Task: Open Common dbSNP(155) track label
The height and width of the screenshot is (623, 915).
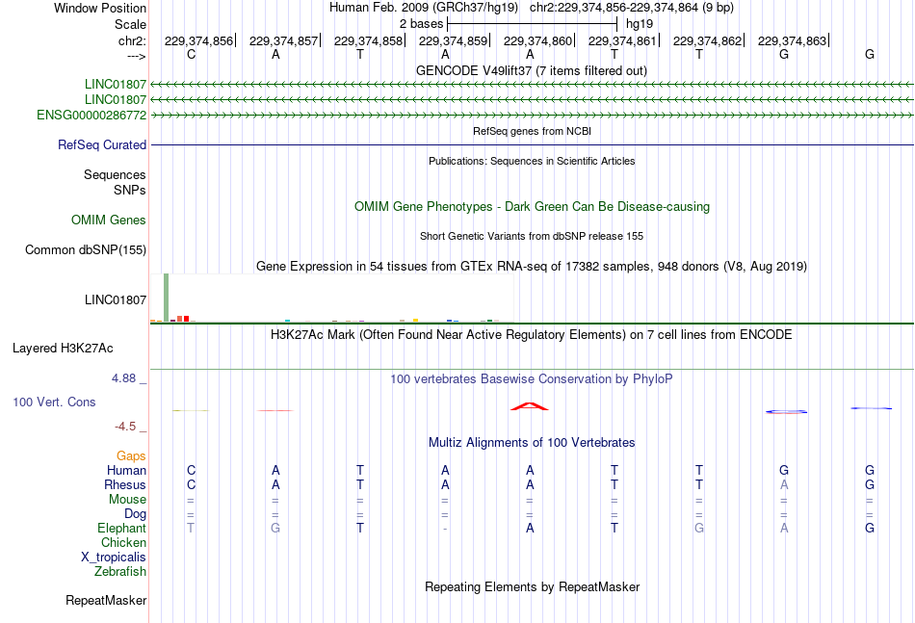Action: [86, 249]
